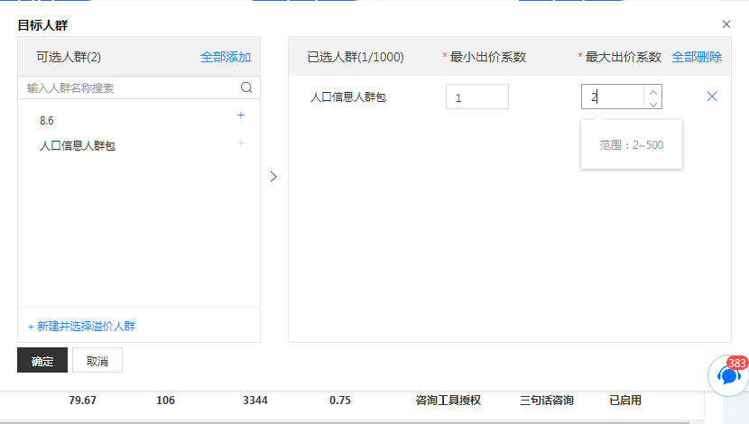This screenshot has width=749, height=424.
Task: Click the 已选人群(1/1000) header
Action: [356, 57]
